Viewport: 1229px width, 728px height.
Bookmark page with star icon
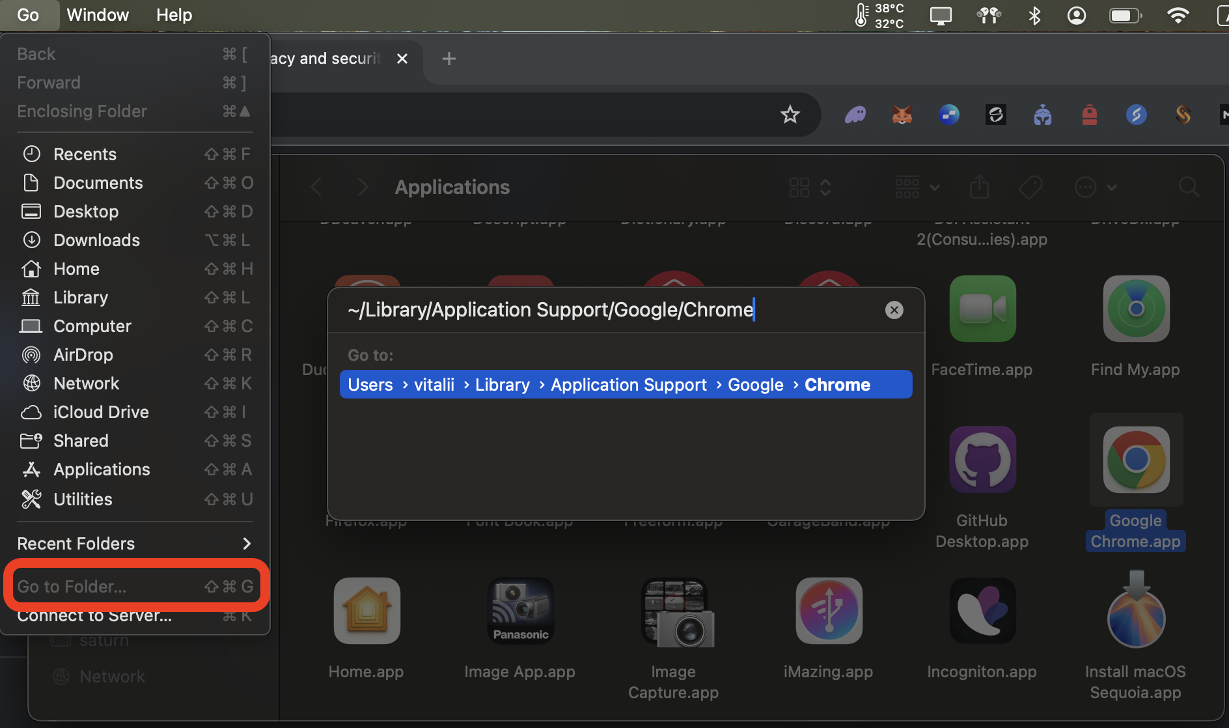(790, 115)
